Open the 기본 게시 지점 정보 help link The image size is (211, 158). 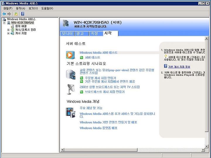(x=179, y=67)
